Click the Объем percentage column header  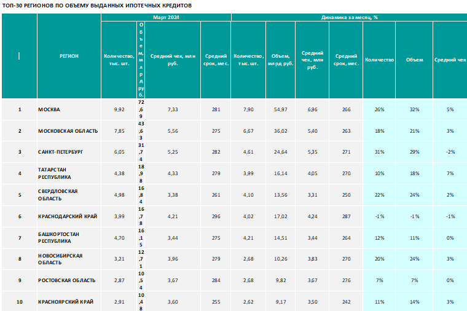[414, 60]
